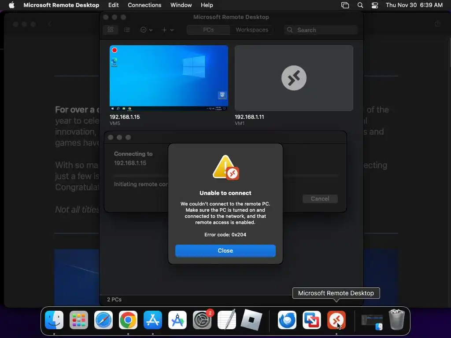Screen dimensions: 451x338
Task: Click the share icon in background window
Action: [438, 24]
